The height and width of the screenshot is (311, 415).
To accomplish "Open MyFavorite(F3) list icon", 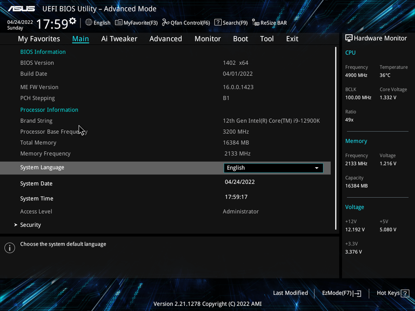I will (118, 22).
